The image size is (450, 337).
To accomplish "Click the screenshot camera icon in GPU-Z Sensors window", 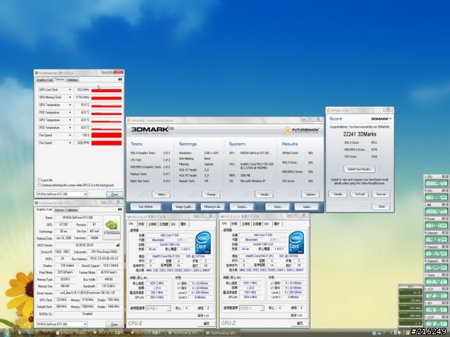I will point(120,79).
